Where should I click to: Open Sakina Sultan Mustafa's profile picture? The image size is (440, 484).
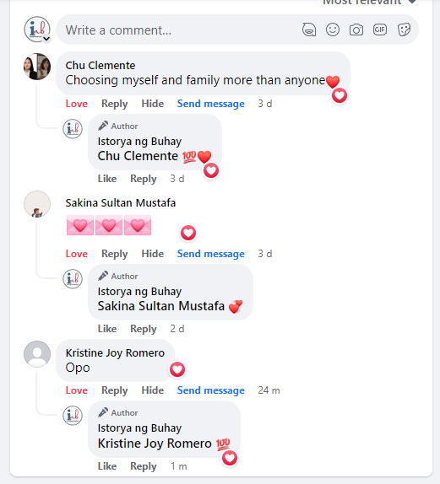tap(37, 204)
